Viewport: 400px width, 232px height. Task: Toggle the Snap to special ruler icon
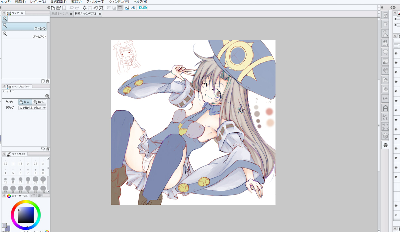point(133,8)
